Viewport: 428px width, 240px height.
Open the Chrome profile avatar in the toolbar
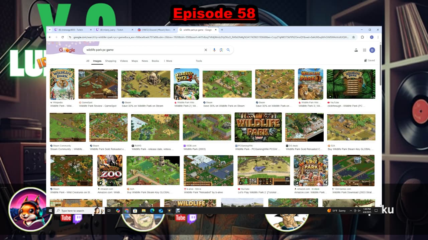click(x=371, y=37)
